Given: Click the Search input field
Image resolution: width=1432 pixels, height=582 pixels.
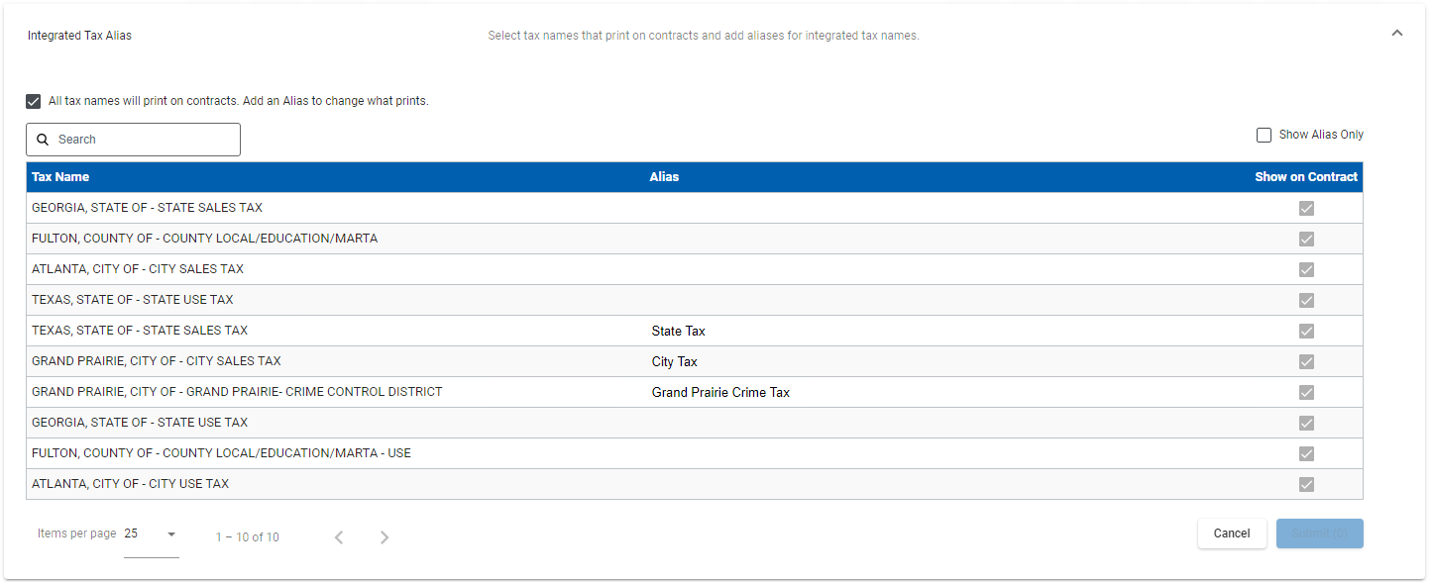Looking at the screenshot, I should (x=144, y=140).
